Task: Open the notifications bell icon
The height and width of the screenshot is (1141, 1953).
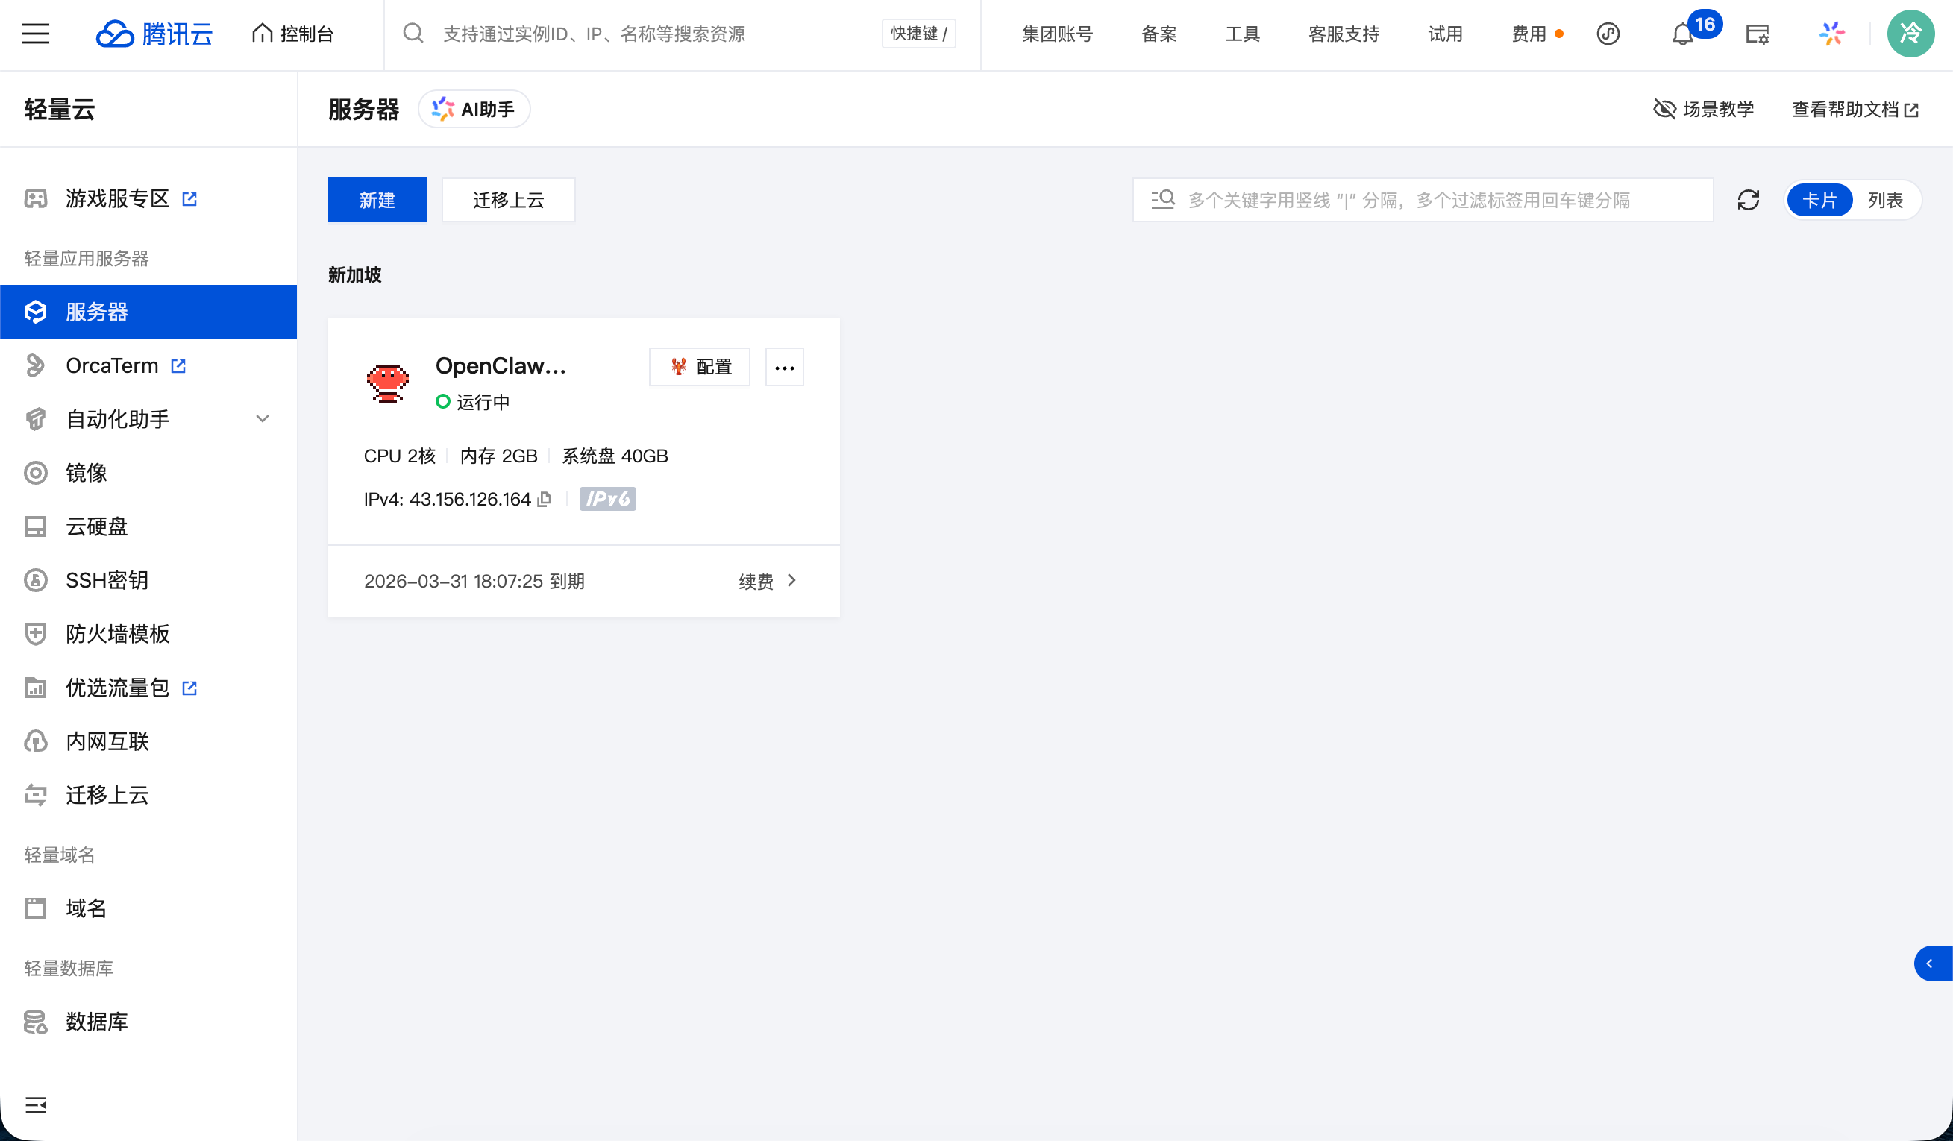Action: pyautogui.click(x=1681, y=34)
